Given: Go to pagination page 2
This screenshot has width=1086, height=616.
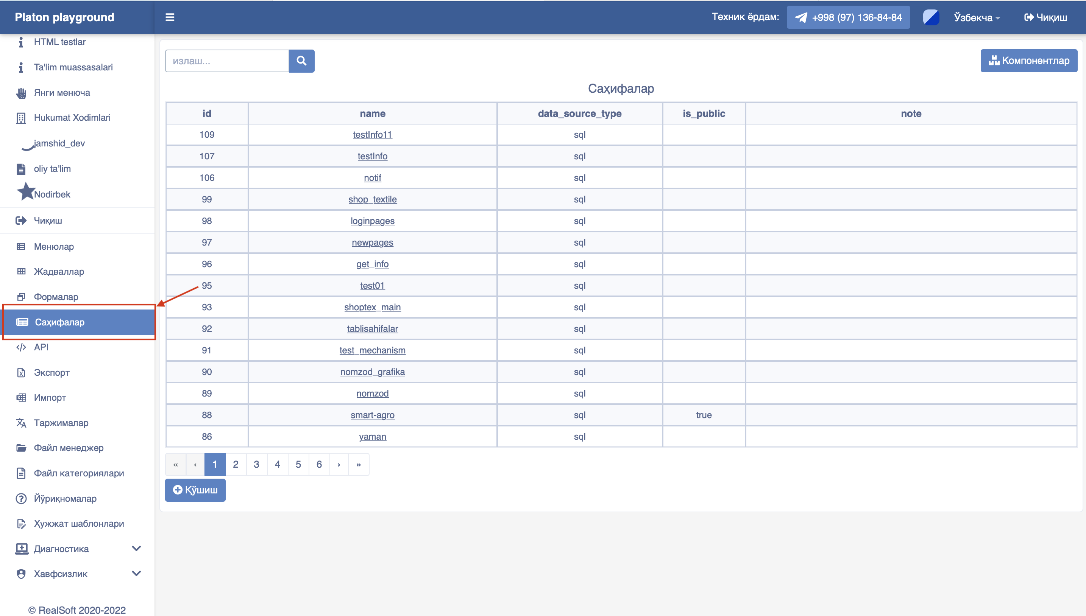Looking at the screenshot, I should click(x=236, y=464).
